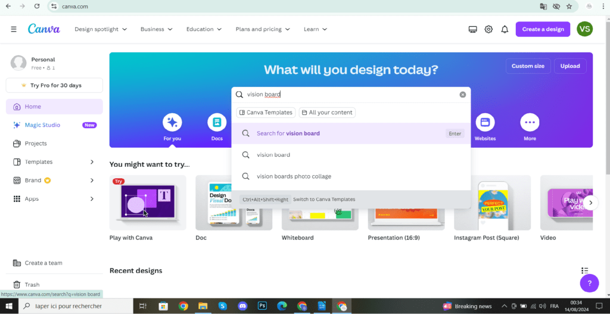Filter search by All your content
Viewport: 610px width, 314px height.
(x=327, y=113)
